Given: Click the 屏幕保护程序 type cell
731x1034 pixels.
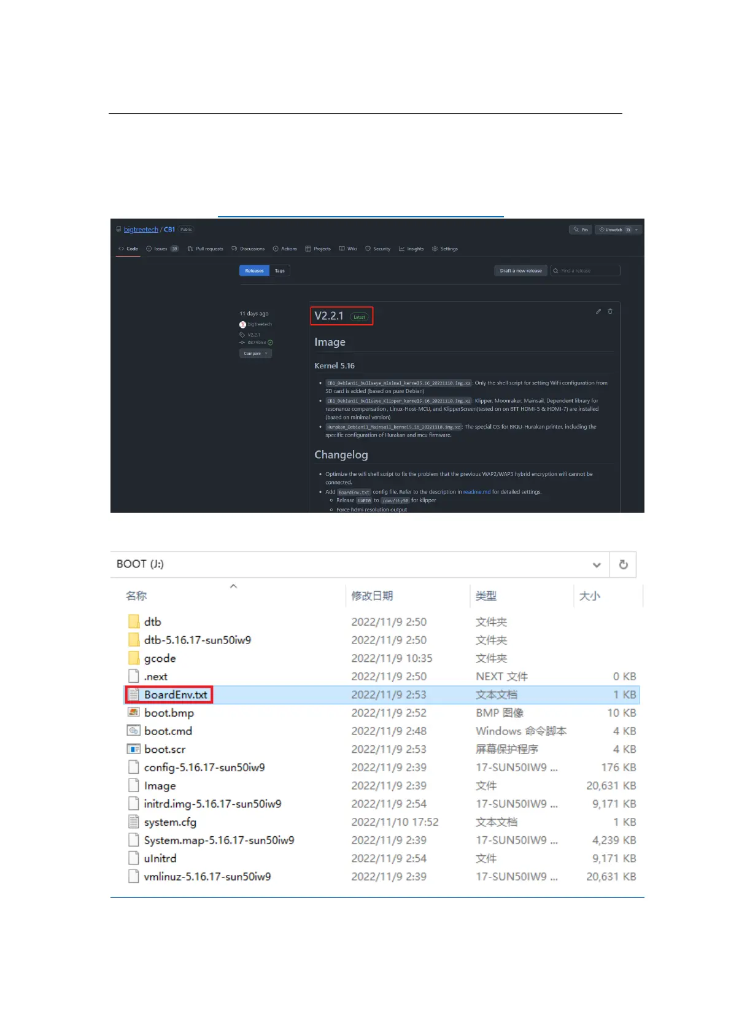Looking at the screenshot, I should click(507, 749).
